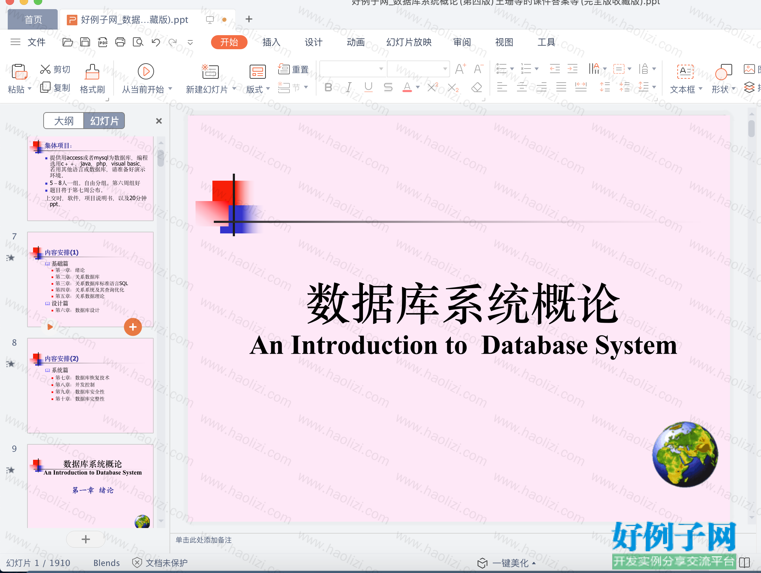Toggle strikethrough formatting

(x=388, y=87)
